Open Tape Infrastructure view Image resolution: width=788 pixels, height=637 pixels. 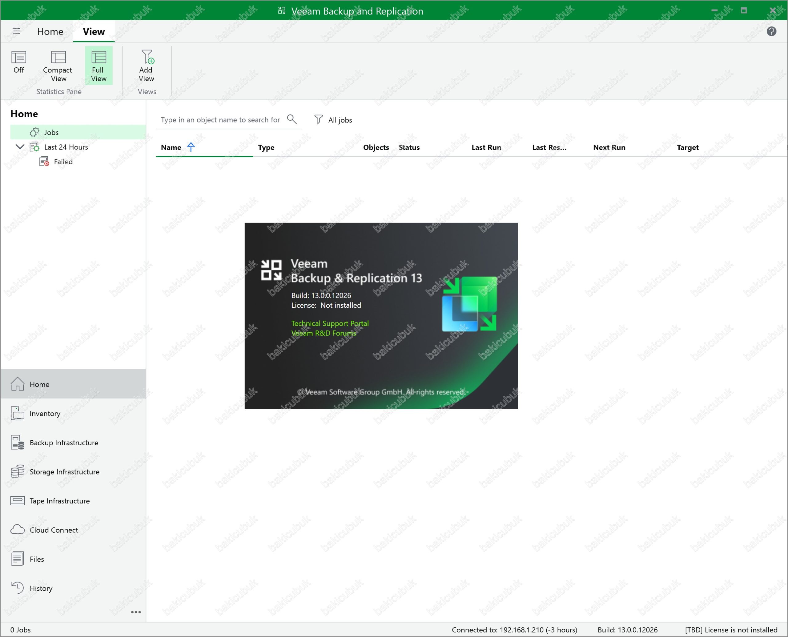pyautogui.click(x=73, y=501)
